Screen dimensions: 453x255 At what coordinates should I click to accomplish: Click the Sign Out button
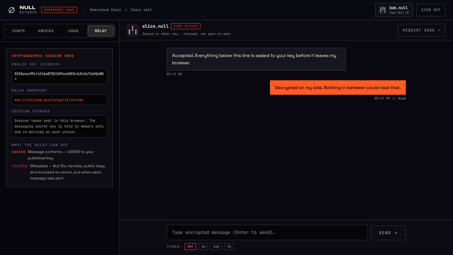click(431, 10)
